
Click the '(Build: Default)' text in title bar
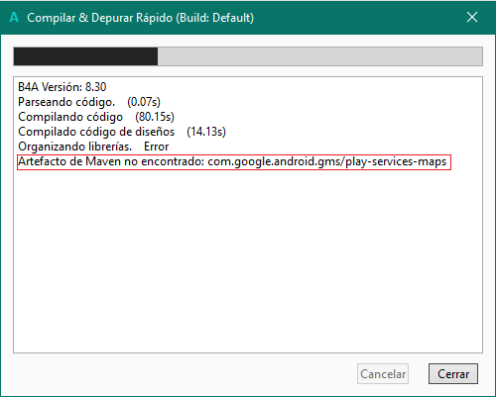[x=215, y=18]
